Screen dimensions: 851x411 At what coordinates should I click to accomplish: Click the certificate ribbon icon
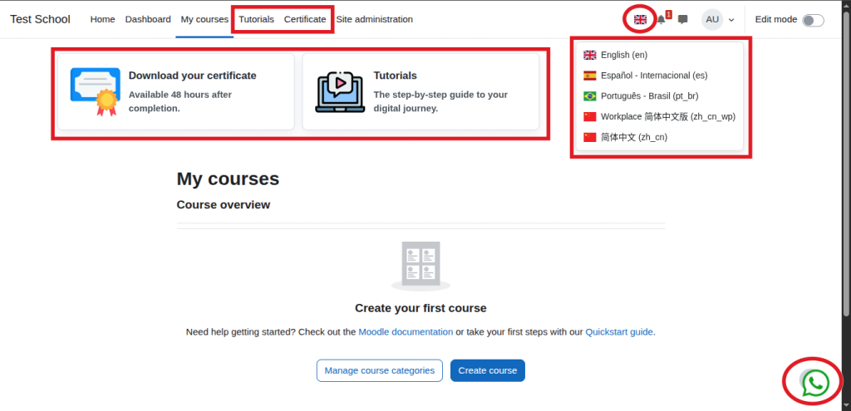coord(95,91)
